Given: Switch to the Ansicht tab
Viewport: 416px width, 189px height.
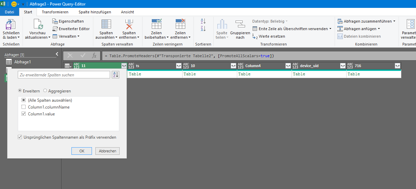Looking at the screenshot, I should (x=128, y=12).
